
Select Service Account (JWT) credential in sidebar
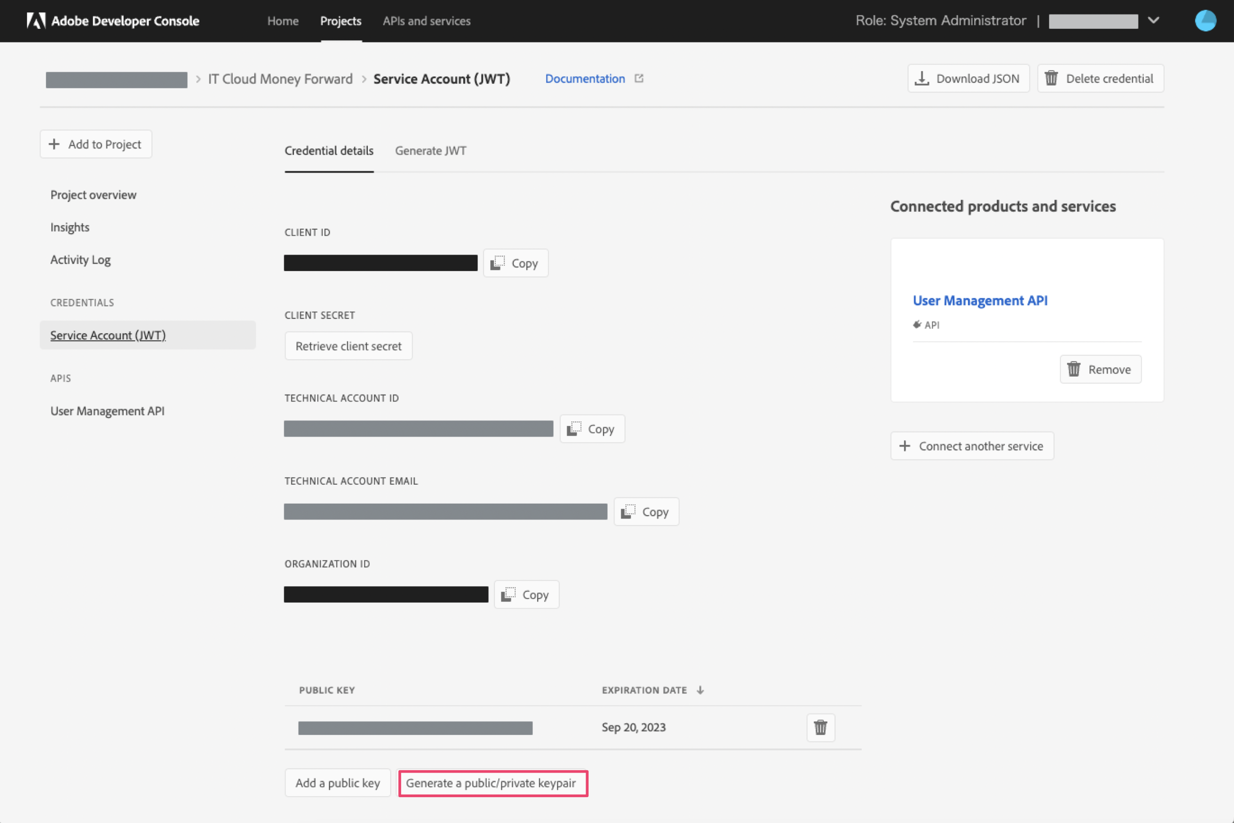[148, 335]
